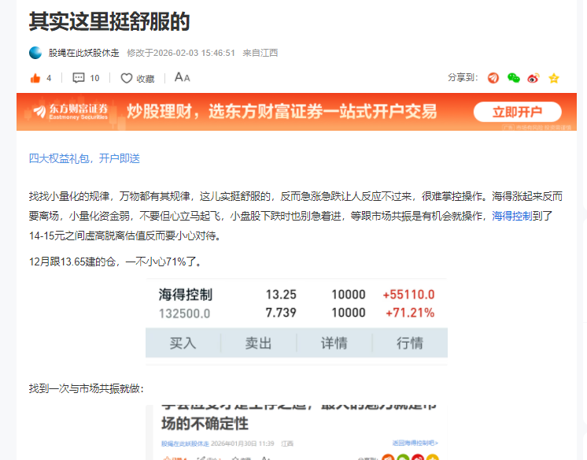Viewport: 587px width, 460px height.
Task: Open the holdings screenshot showing 海得控制 13.25
Action: tap(297, 321)
